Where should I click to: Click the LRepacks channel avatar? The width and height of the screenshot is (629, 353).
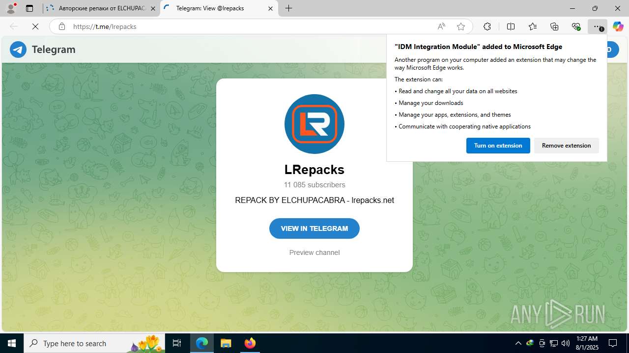pos(314,124)
